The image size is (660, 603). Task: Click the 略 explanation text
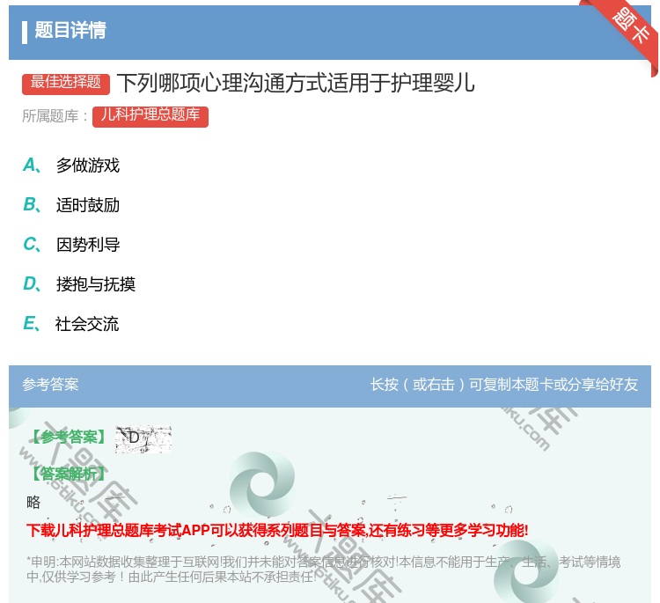33,503
